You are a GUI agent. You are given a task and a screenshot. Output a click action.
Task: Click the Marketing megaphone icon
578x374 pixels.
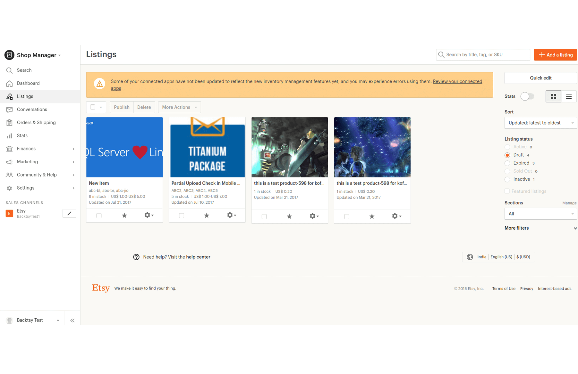pos(9,162)
